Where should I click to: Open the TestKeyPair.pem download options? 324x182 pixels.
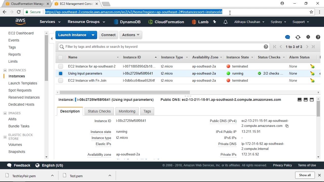coord(52,176)
